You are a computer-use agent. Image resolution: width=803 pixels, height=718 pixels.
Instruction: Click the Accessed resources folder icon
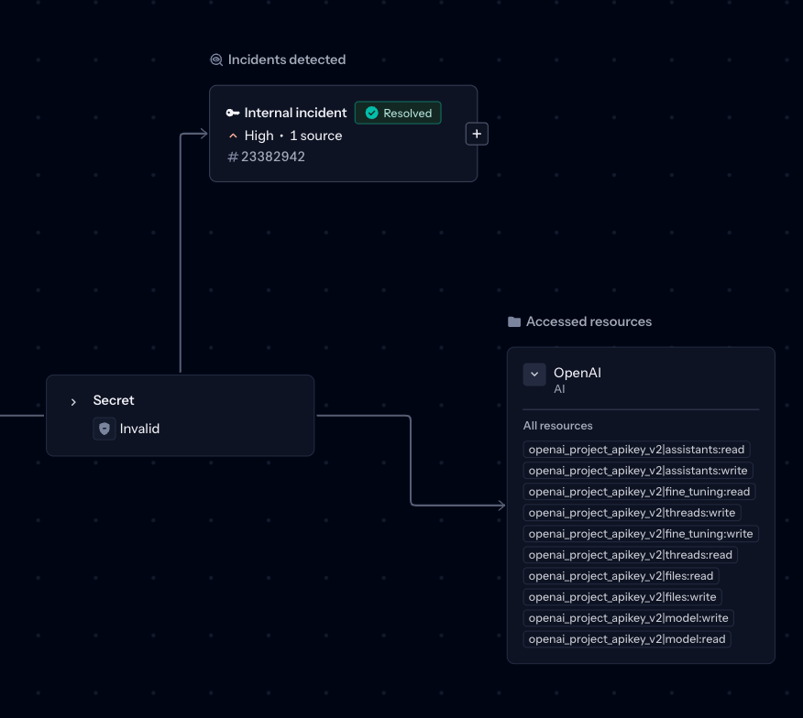pyautogui.click(x=514, y=321)
